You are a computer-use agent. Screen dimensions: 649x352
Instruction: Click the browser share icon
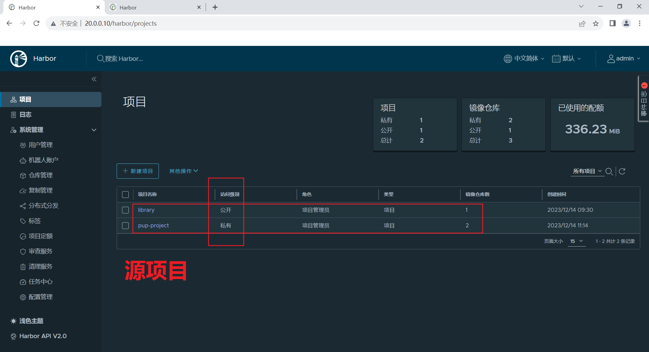click(582, 23)
